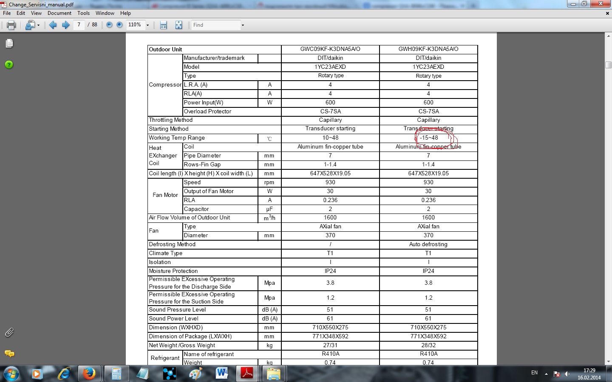Image resolution: width=612 pixels, height=382 pixels.
Task: Click the page number input field
Action: coord(79,25)
